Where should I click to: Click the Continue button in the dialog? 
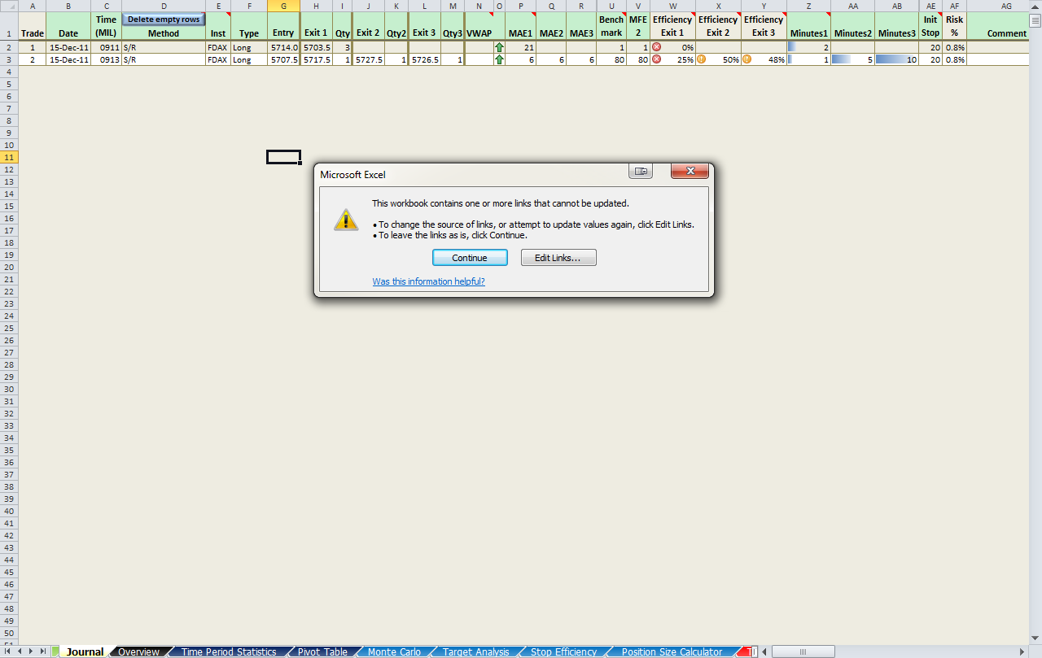click(470, 258)
